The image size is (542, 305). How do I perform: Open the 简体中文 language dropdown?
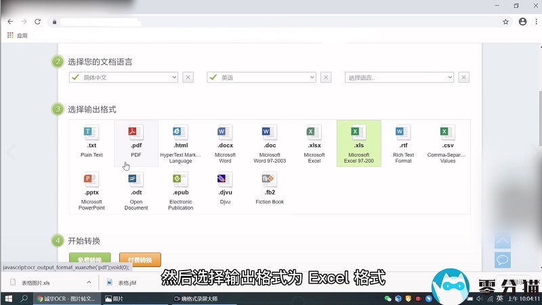pyautogui.click(x=123, y=77)
